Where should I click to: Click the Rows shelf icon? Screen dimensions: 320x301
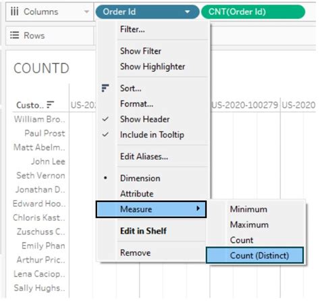point(14,35)
